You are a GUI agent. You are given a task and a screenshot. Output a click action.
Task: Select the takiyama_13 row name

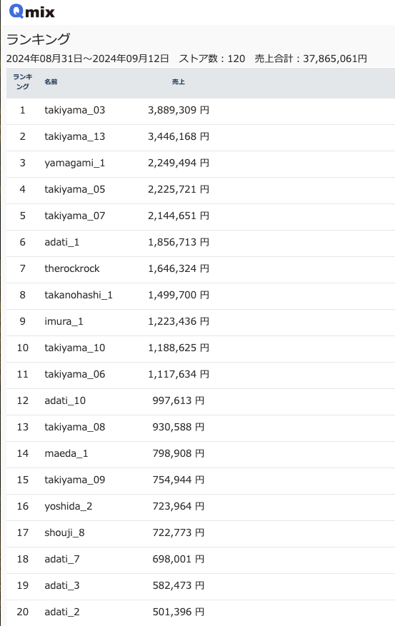(x=75, y=136)
